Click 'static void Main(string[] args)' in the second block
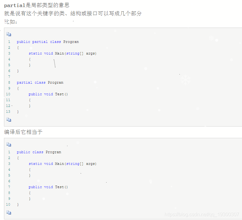 click(62, 164)
